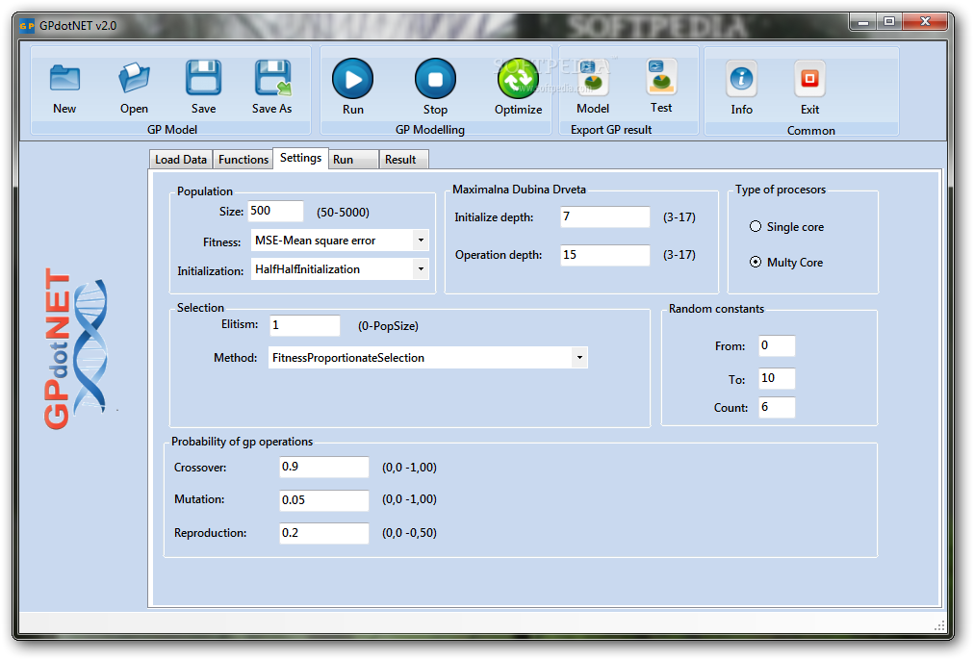Click the Crossover probability field

(324, 467)
